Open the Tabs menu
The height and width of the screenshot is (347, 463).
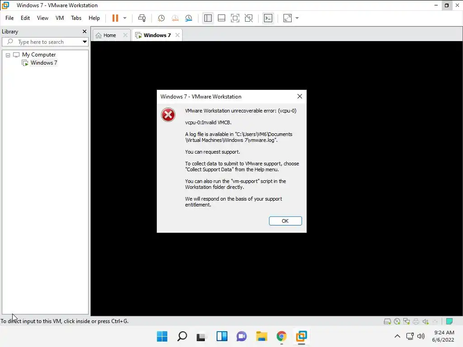(x=76, y=18)
